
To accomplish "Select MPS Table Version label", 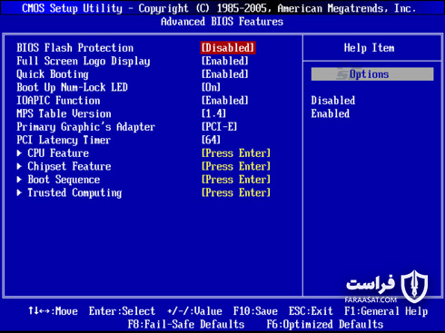I will [64, 113].
